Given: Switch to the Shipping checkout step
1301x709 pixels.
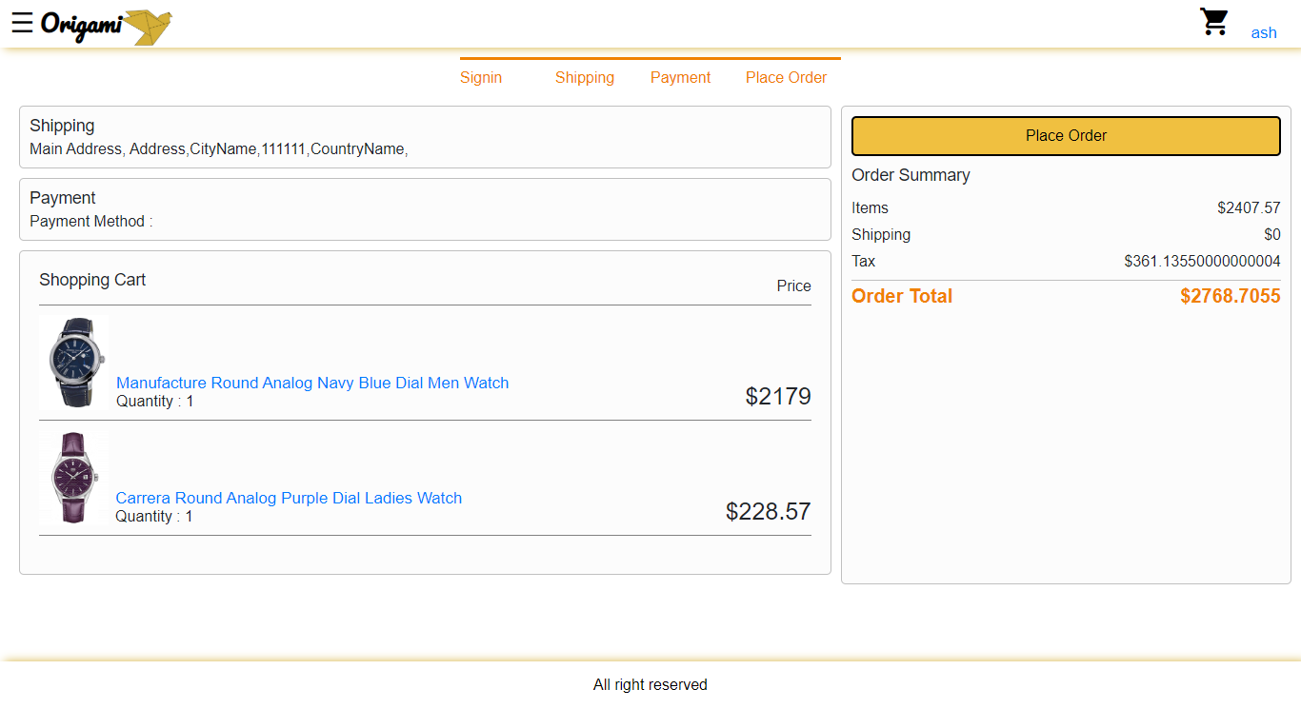Looking at the screenshot, I should point(584,78).
